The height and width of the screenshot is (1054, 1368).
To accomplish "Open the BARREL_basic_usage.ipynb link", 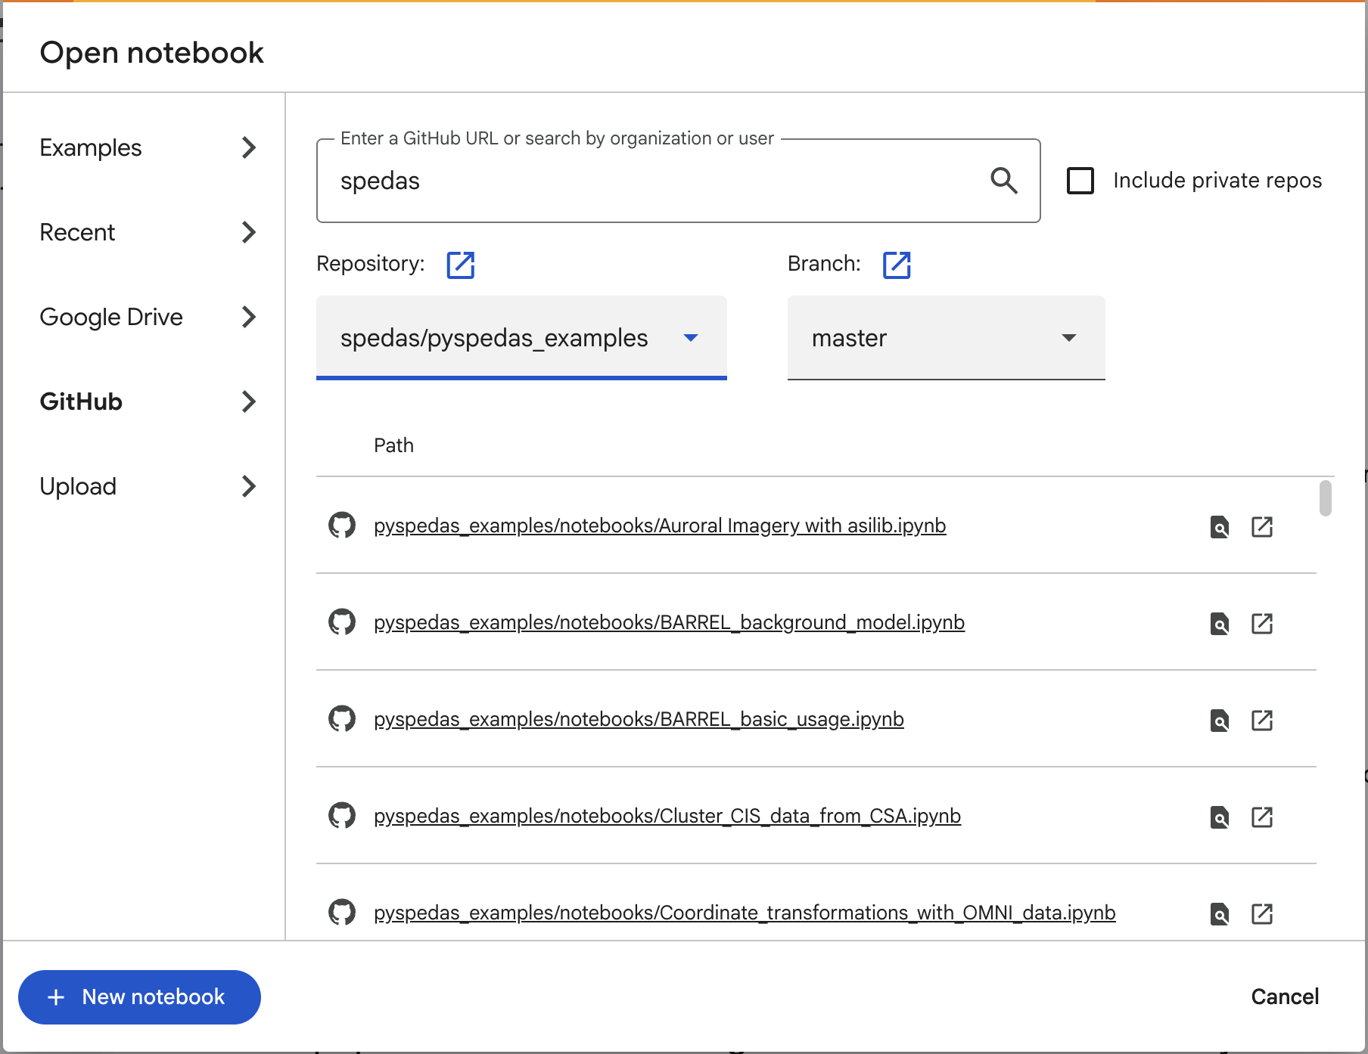I will coord(639,719).
